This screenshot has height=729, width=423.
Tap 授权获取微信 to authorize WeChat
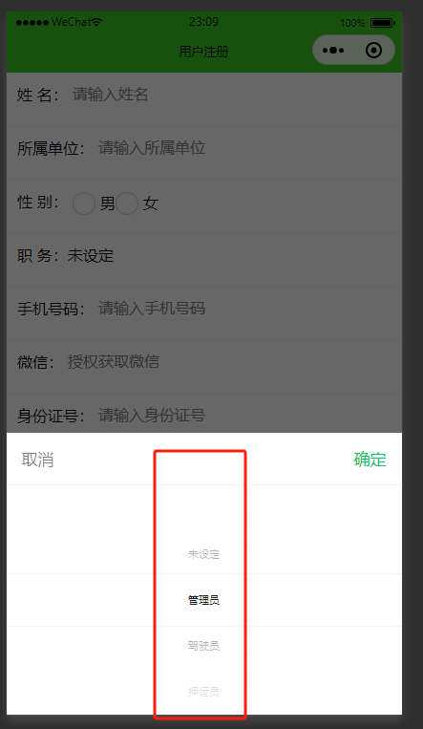[x=114, y=362]
